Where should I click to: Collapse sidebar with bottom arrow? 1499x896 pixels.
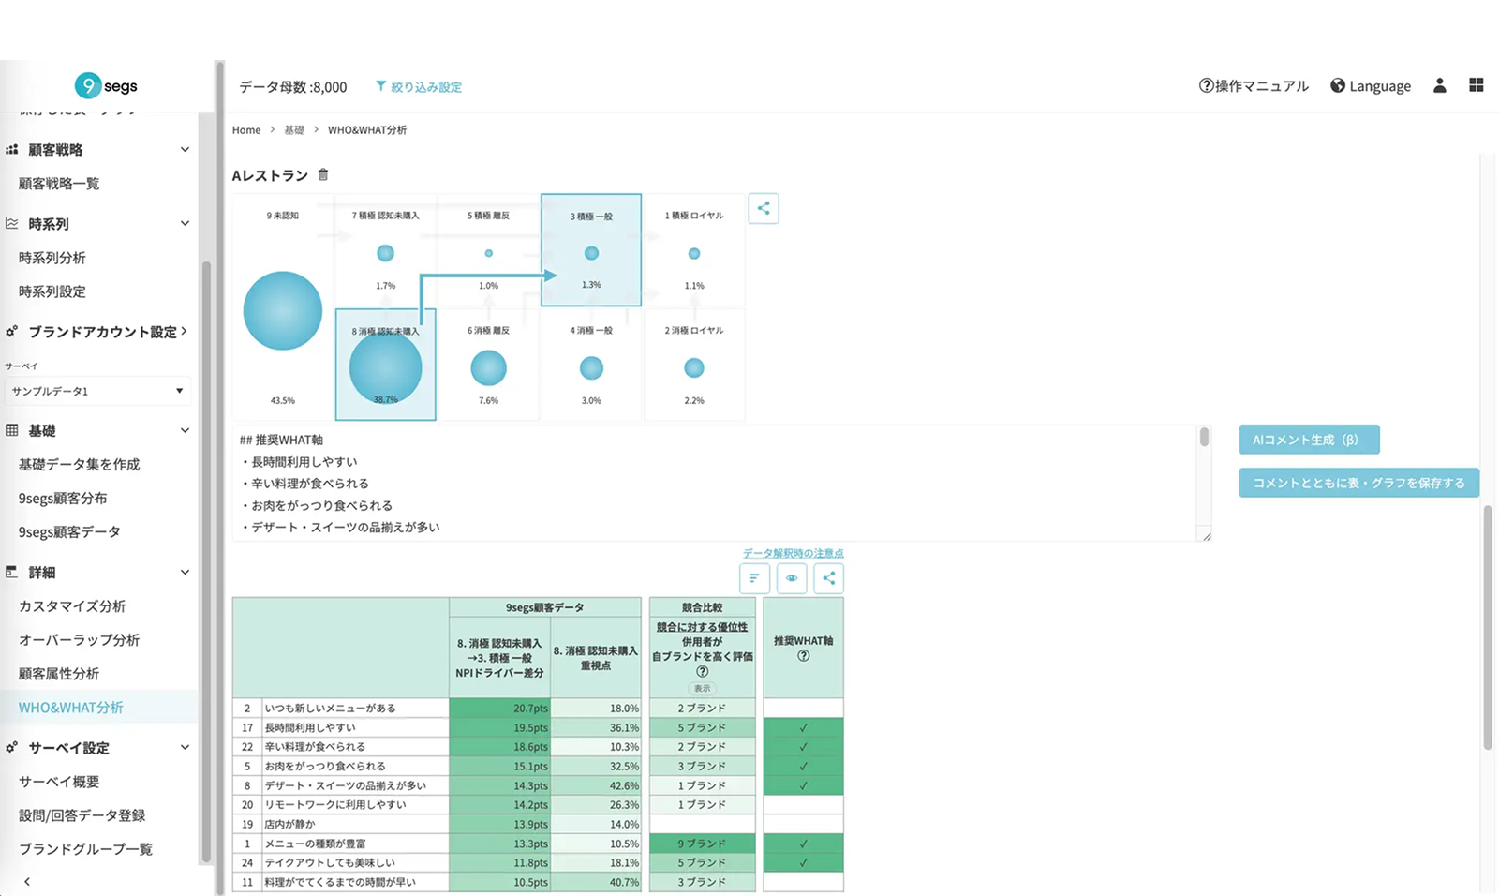pyautogui.click(x=27, y=881)
